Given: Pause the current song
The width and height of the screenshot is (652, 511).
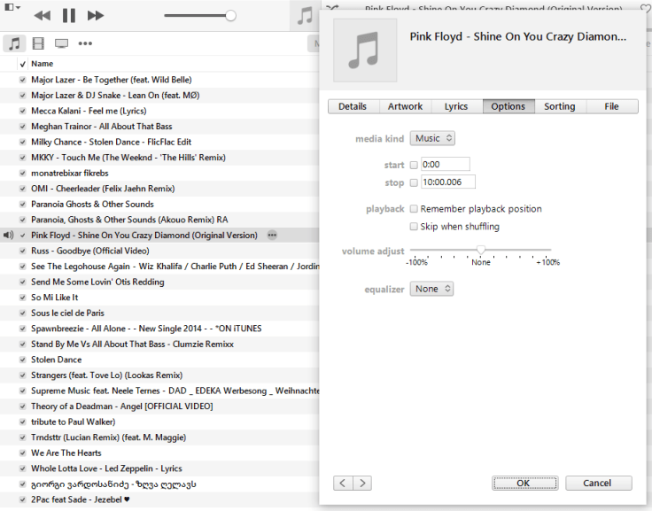Looking at the screenshot, I should pos(68,16).
